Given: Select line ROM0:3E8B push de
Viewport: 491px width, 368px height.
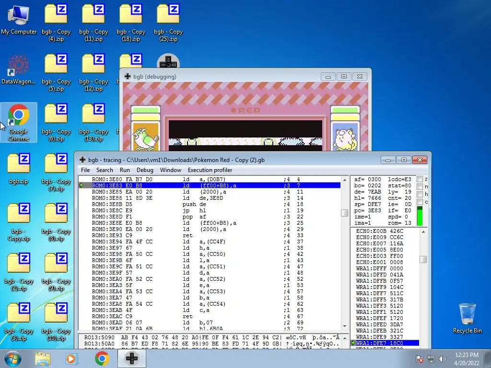Looking at the screenshot, I should pos(209,204).
